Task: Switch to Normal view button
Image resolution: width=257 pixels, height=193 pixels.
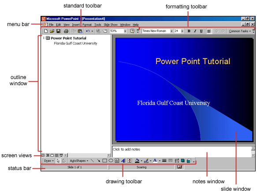Action: 43,155
